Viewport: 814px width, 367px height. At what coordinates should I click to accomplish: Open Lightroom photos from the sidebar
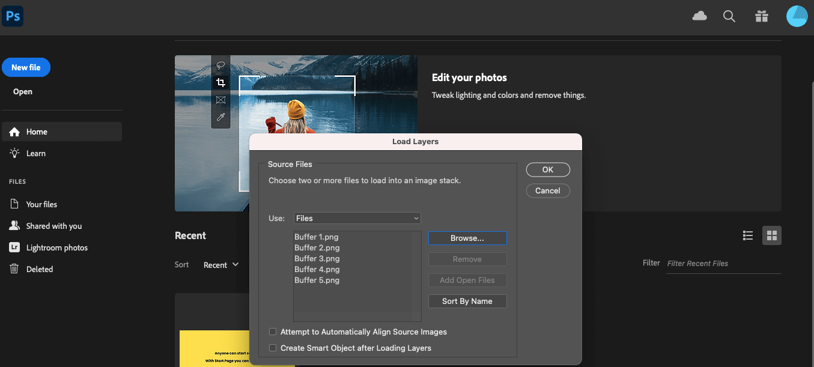14,247
